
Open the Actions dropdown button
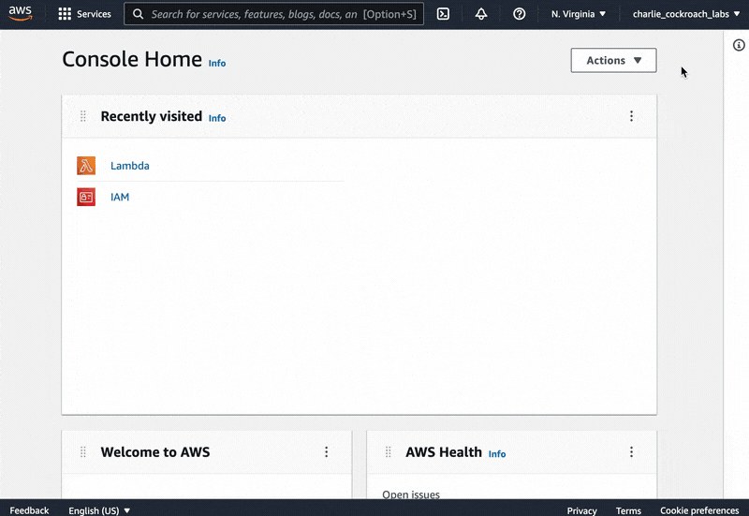click(x=613, y=60)
